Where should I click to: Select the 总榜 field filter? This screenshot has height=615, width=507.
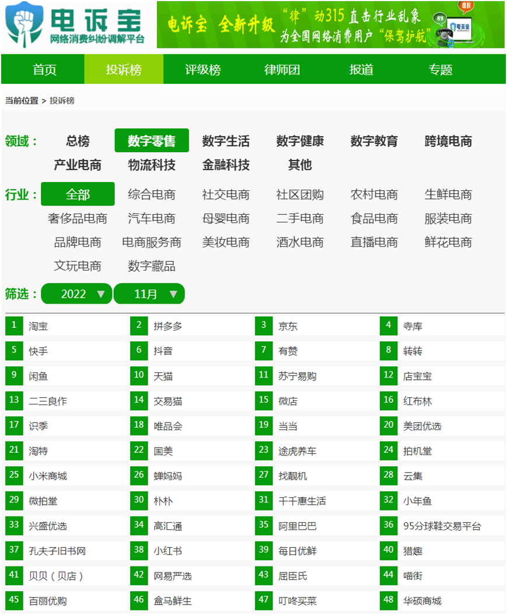coord(78,141)
